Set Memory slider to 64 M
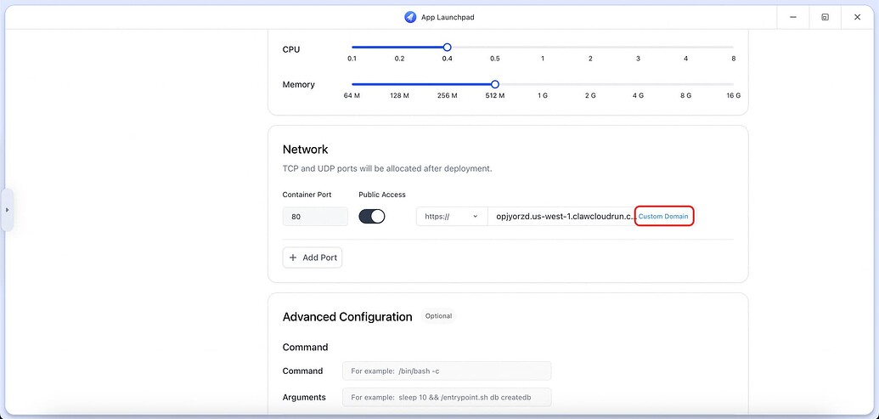 (x=352, y=84)
